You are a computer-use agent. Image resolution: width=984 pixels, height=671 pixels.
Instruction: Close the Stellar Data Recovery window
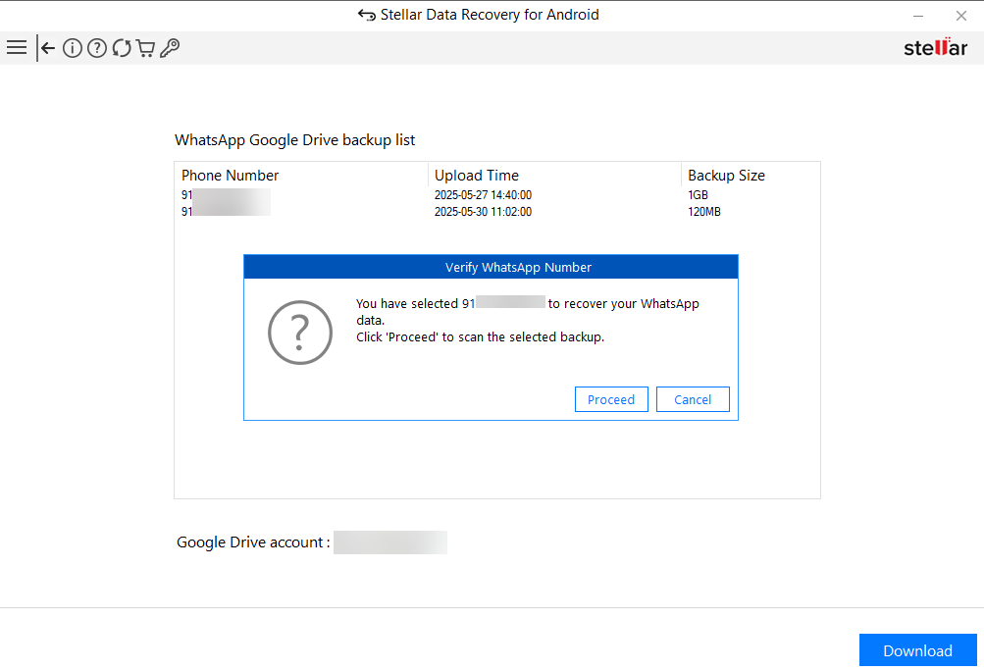coord(961,16)
